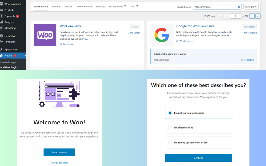Click the Skip guided setup link

click(59, 163)
